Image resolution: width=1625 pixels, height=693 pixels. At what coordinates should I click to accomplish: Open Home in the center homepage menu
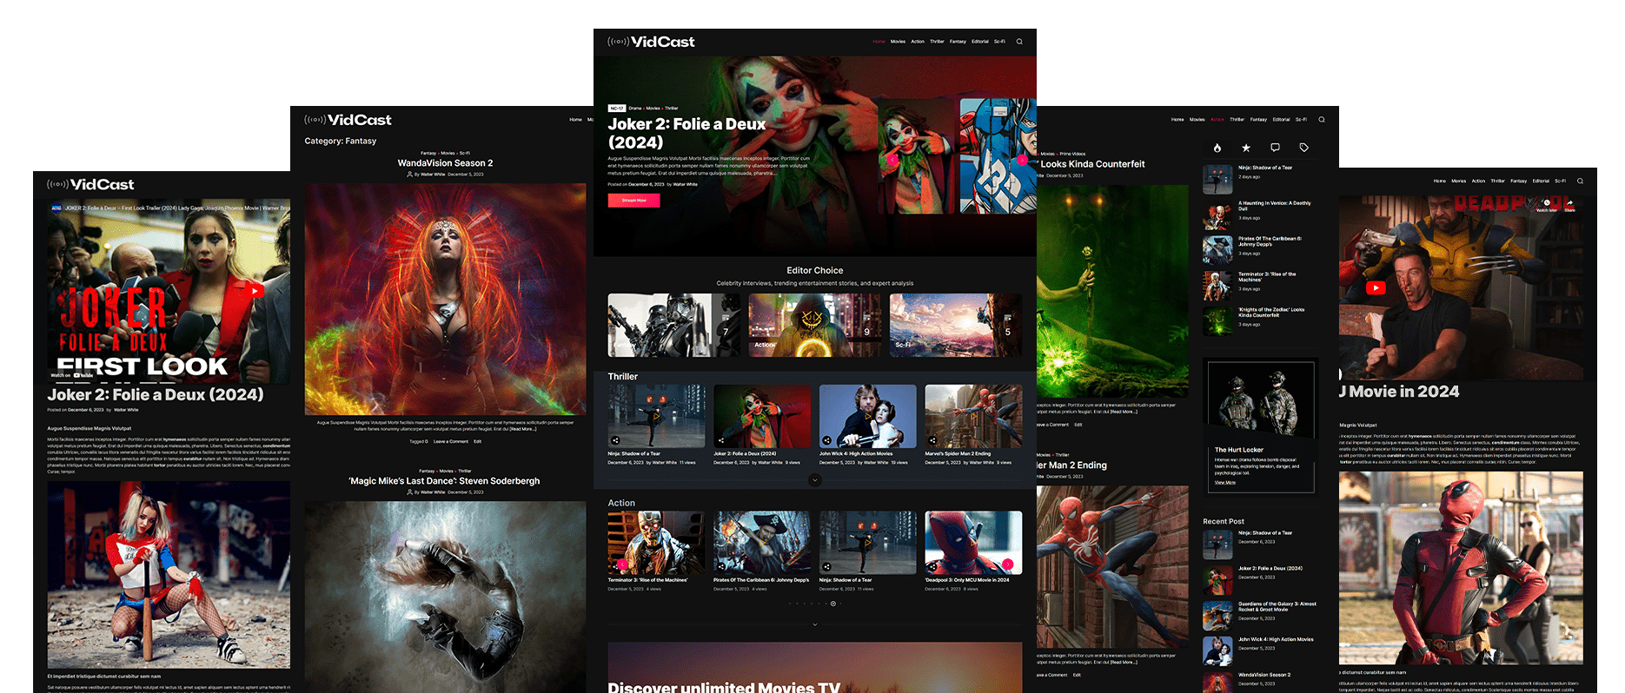[879, 42]
